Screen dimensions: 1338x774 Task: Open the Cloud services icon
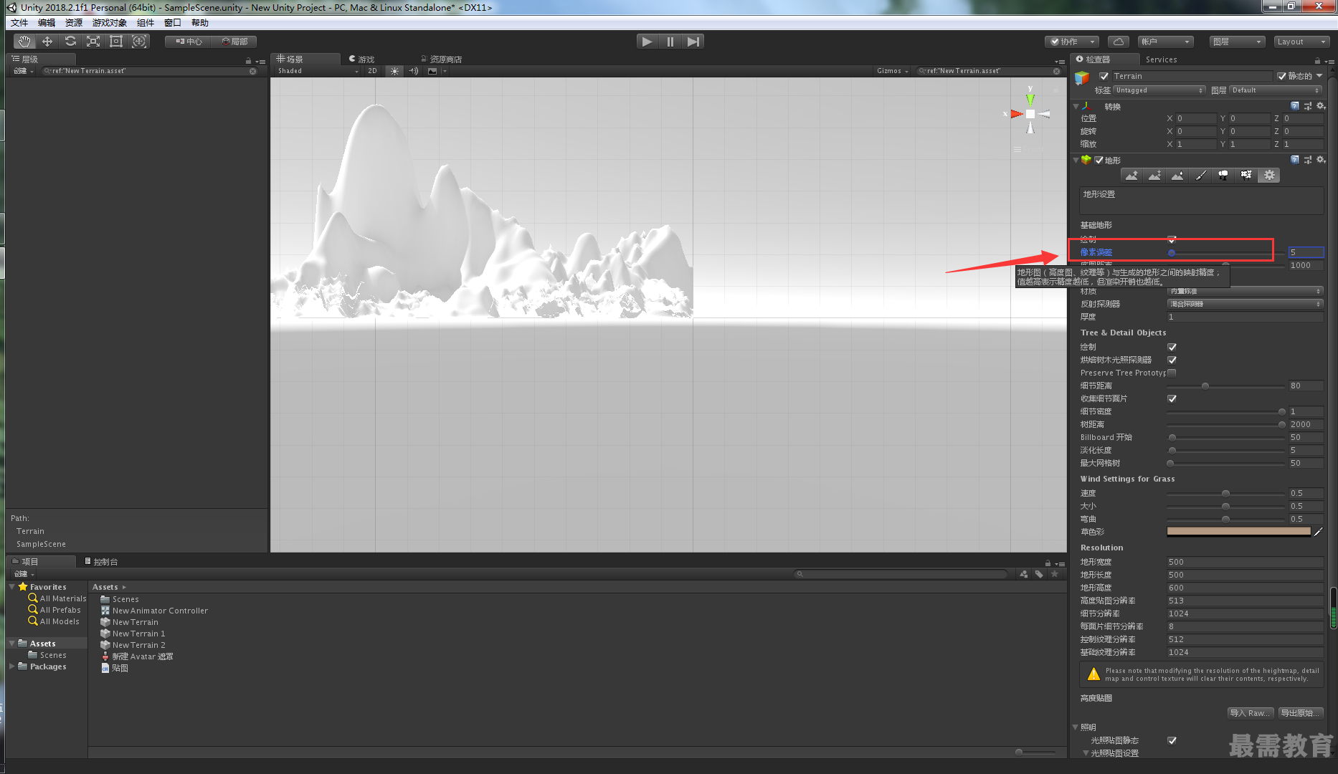[1119, 42]
